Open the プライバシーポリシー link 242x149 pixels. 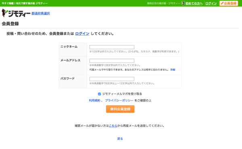point(119,100)
